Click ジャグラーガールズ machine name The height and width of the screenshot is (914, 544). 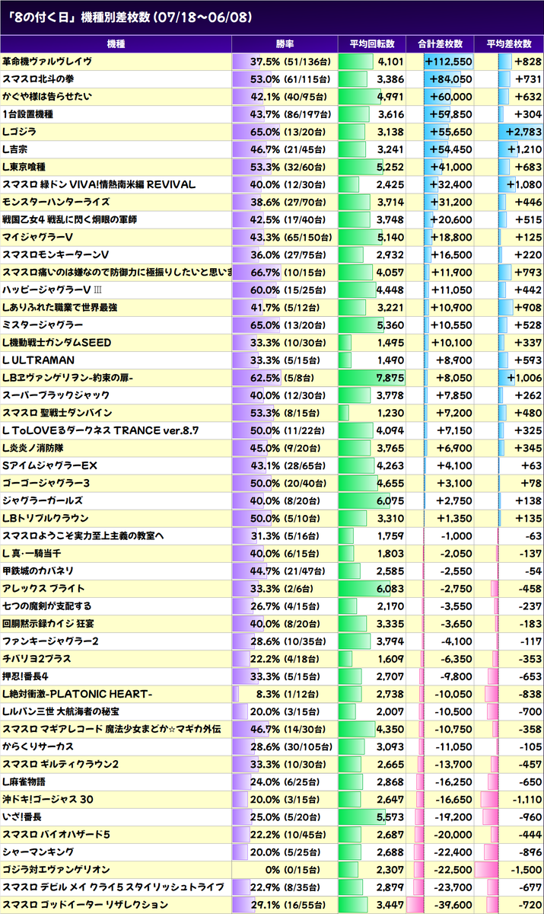(x=43, y=500)
